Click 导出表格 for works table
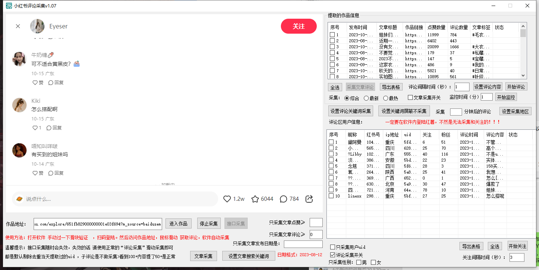This screenshot has width=539, height=270. click(x=391, y=87)
